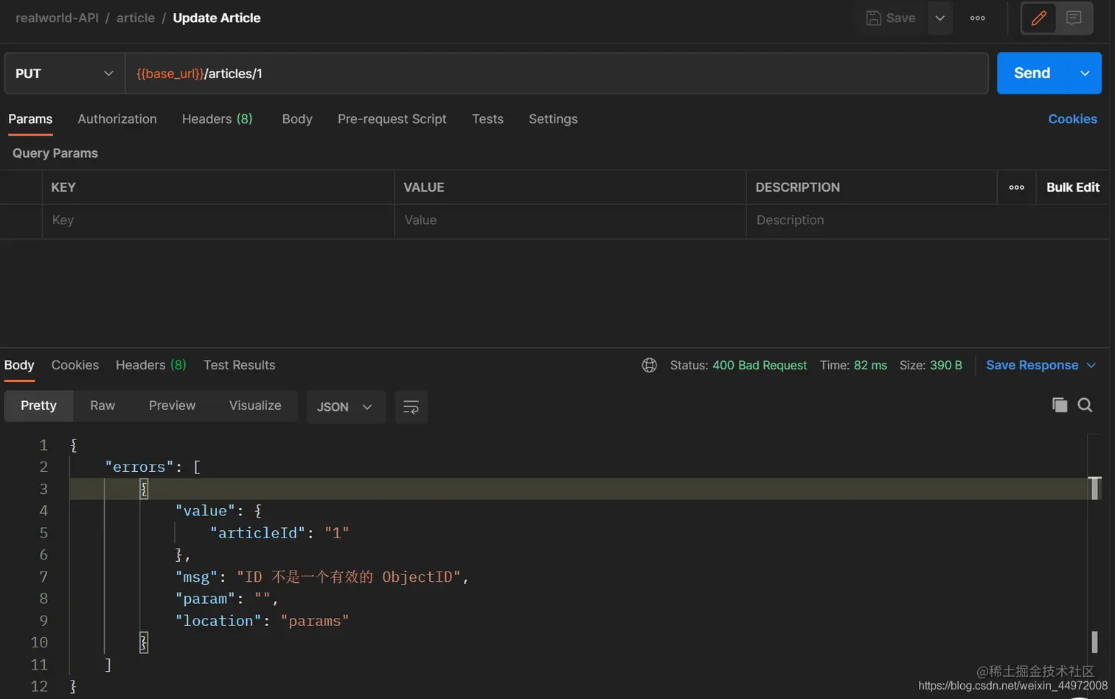This screenshot has height=699, width=1115.
Task: Open the comments icon
Action: click(1074, 18)
